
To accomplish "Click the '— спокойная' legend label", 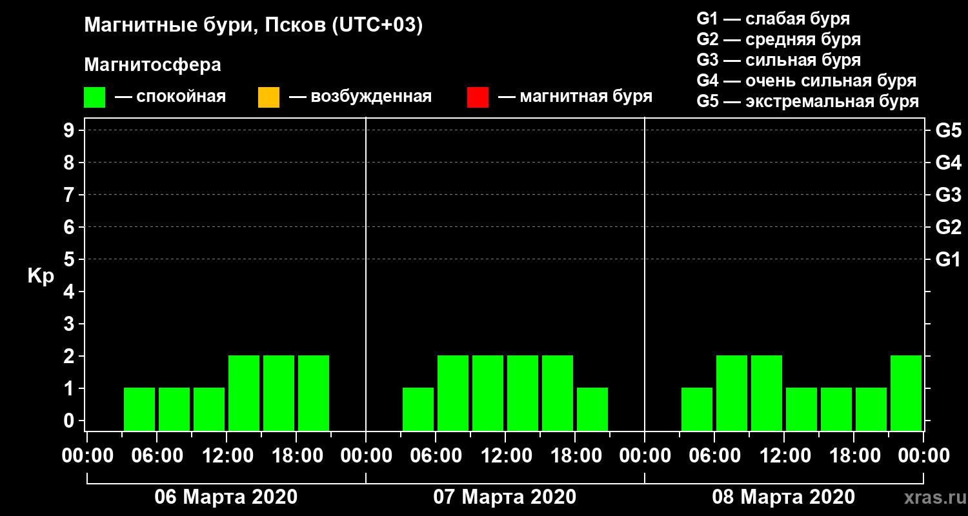I will [x=170, y=97].
